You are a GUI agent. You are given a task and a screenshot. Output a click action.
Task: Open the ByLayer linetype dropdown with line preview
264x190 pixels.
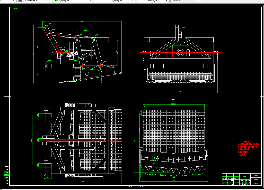pyautogui.click(x=114, y=1)
